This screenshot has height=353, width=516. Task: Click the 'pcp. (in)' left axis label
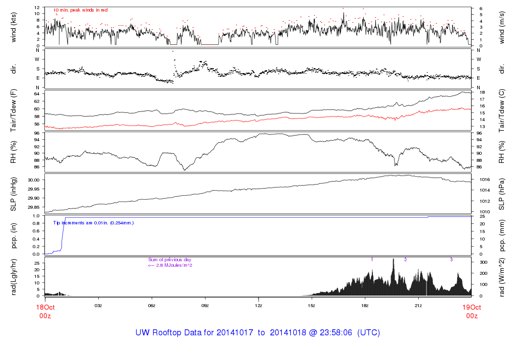point(14,234)
